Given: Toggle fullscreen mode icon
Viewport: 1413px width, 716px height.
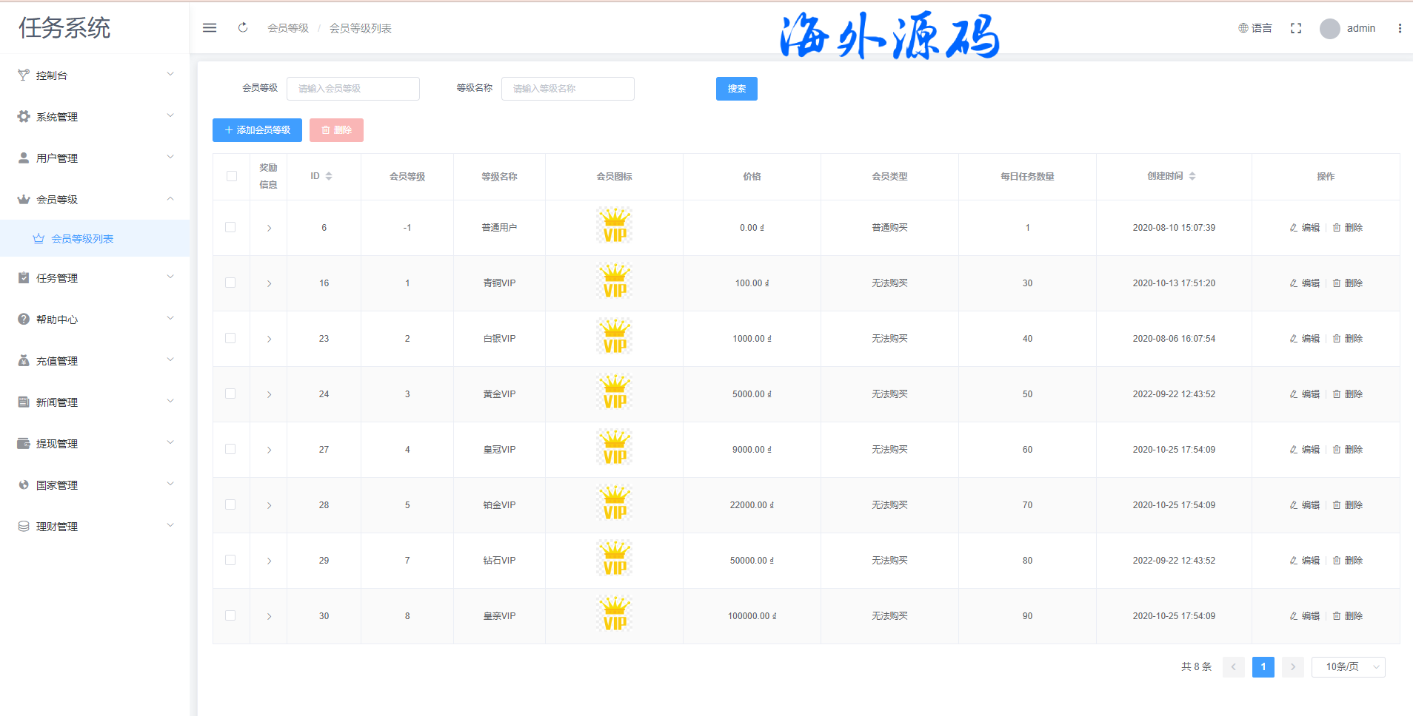Looking at the screenshot, I should (1295, 28).
